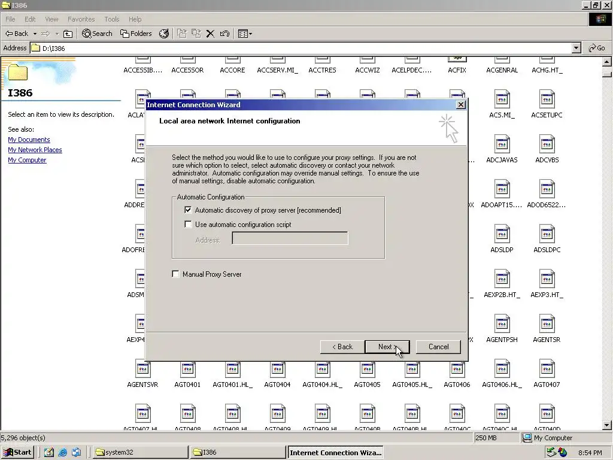Image resolution: width=613 pixels, height=460 pixels.
Task: Select the AGT0406 file icon
Action: [457, 368]
